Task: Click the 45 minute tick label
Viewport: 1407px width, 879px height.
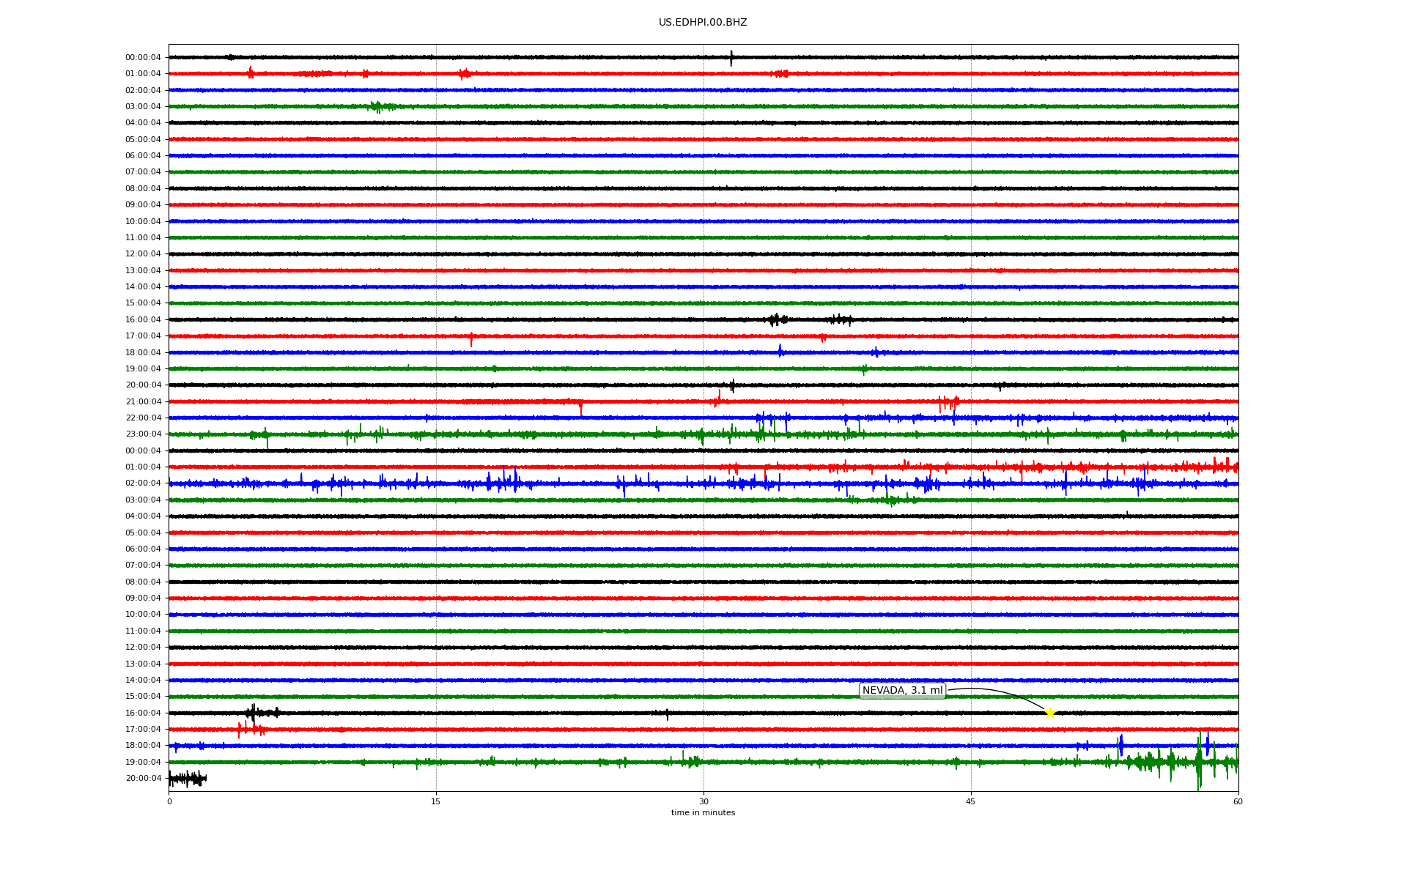Action: (970, 801)
